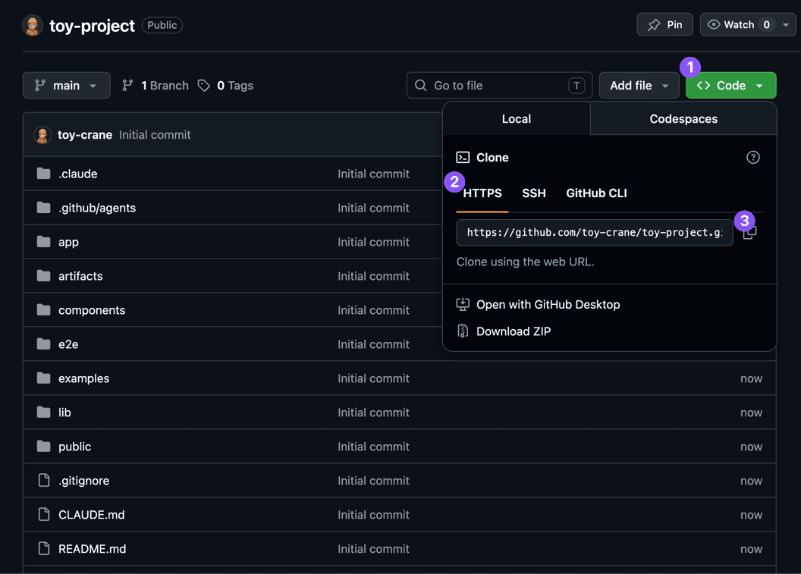Open the lib folder
This screenshot has height=574, width=801.
(64, 412)
